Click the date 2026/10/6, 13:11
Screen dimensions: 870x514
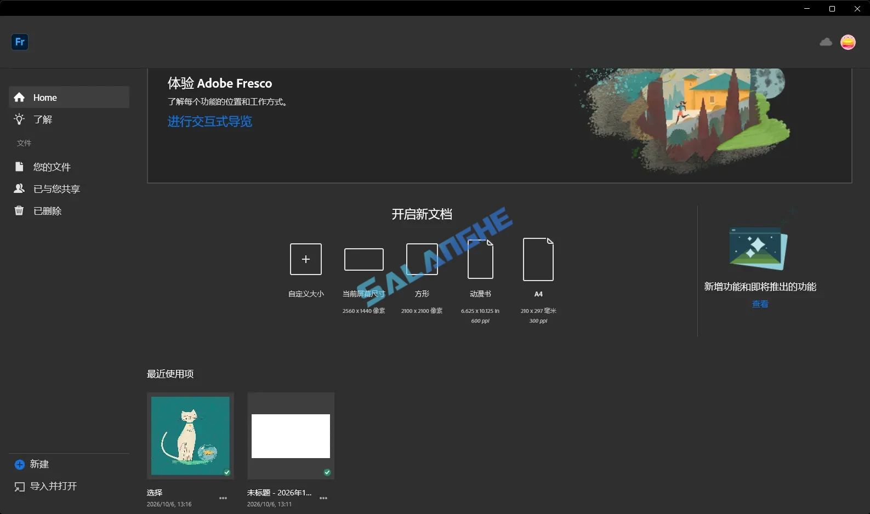269,504
